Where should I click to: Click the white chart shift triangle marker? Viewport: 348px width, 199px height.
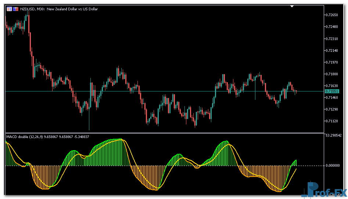pyautogui.click(x=292, y=6)
